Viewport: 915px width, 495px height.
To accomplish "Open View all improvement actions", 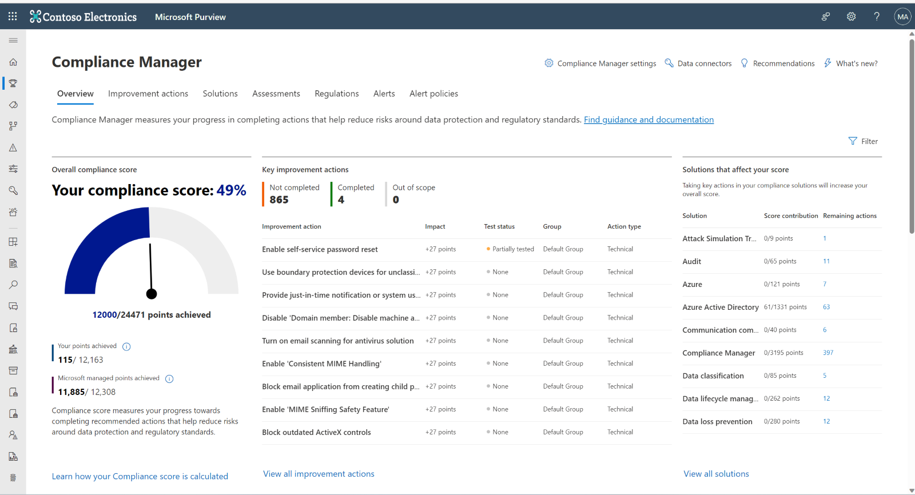I will 319,474.
